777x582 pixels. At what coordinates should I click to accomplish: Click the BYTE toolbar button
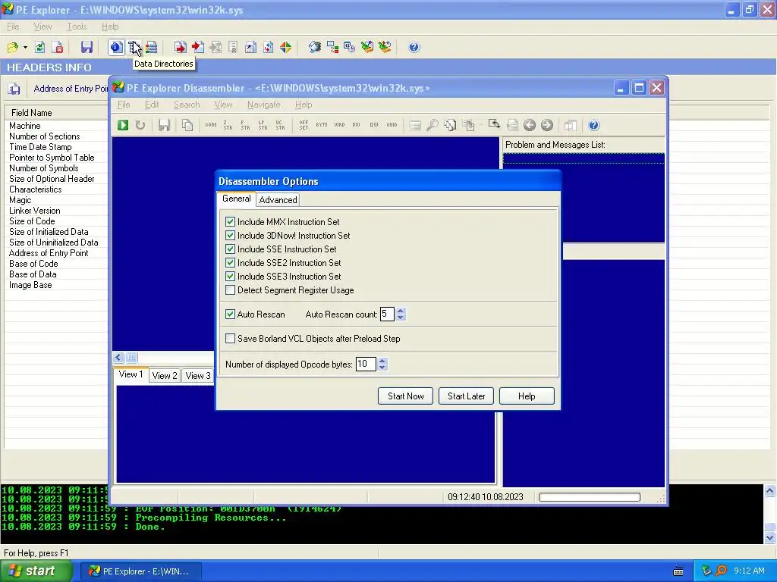322,125
